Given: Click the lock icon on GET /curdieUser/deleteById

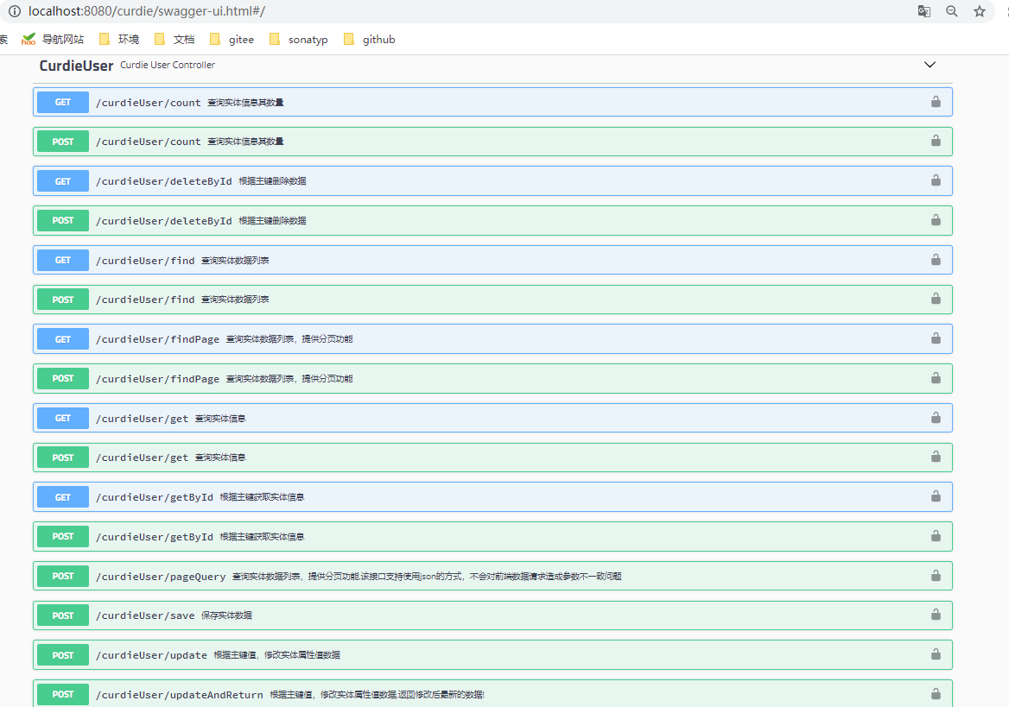Looking at the screenshot, I should 936,180.
